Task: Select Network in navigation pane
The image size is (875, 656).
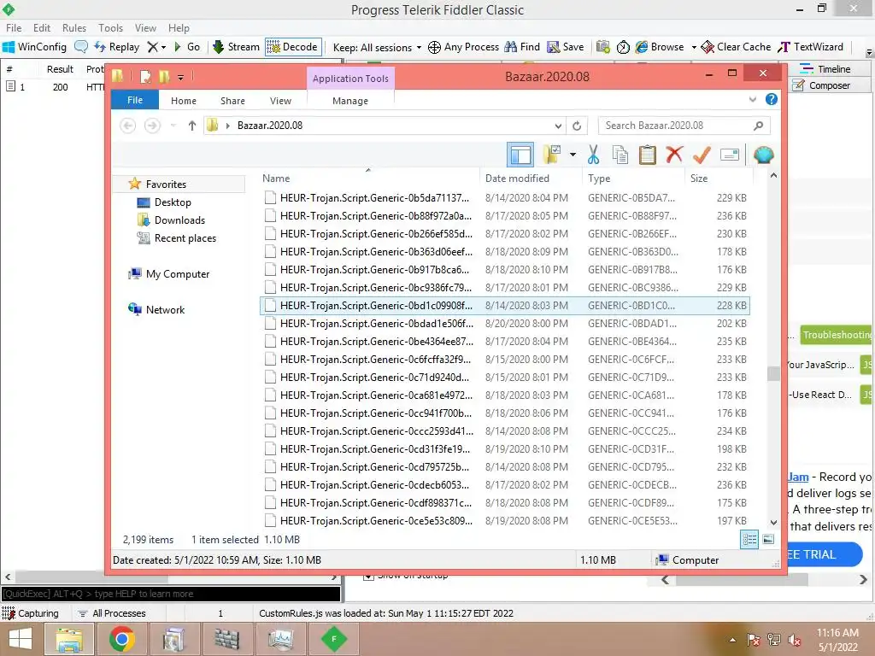Action: 165,309
